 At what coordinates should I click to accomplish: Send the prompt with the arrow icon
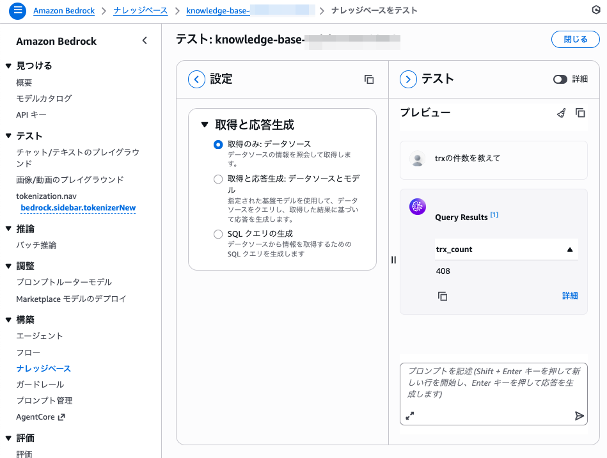pos(579,416)
